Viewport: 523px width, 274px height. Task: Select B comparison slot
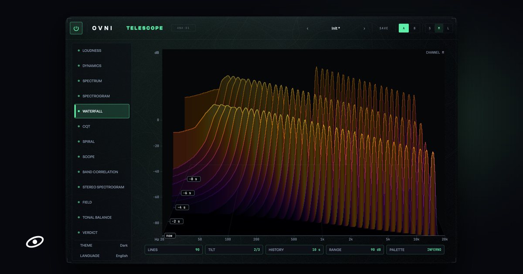[x=414, y=28]
